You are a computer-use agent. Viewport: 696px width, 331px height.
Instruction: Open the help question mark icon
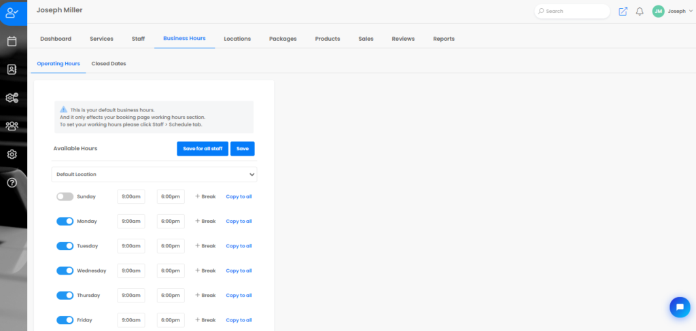coord(12,183)
